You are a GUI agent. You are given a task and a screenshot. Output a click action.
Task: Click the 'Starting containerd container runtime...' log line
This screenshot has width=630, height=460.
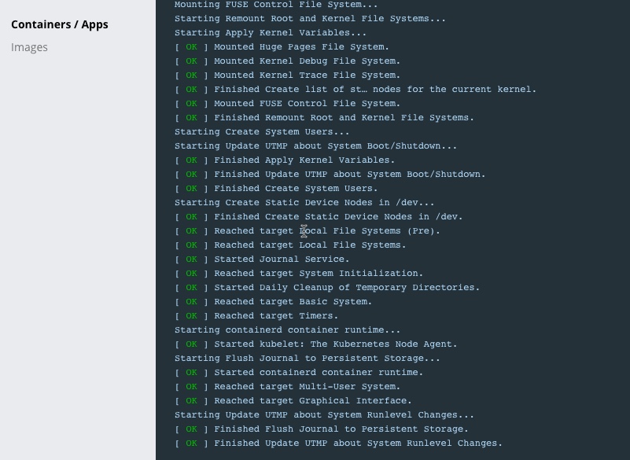(287, 330)
